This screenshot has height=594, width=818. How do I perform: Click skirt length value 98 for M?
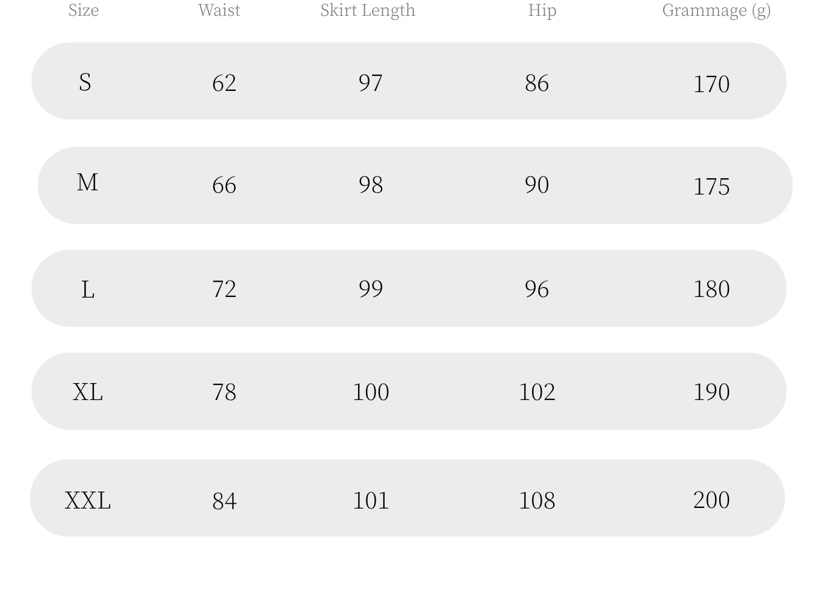coord(371,185)
